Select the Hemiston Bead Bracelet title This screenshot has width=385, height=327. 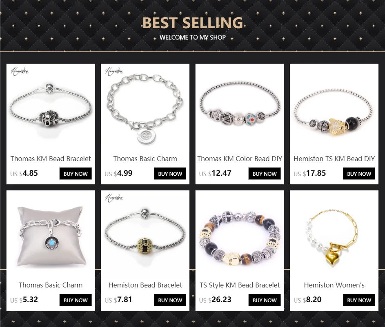click(145, 285)
